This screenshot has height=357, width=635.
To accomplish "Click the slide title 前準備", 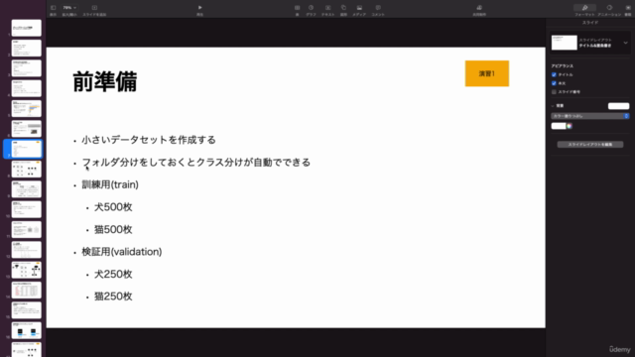I will click(105, 81).
